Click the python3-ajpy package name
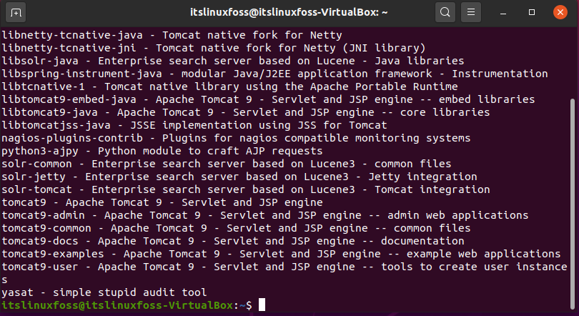Screen dimensions: 579x316 (x=40, y=151)
